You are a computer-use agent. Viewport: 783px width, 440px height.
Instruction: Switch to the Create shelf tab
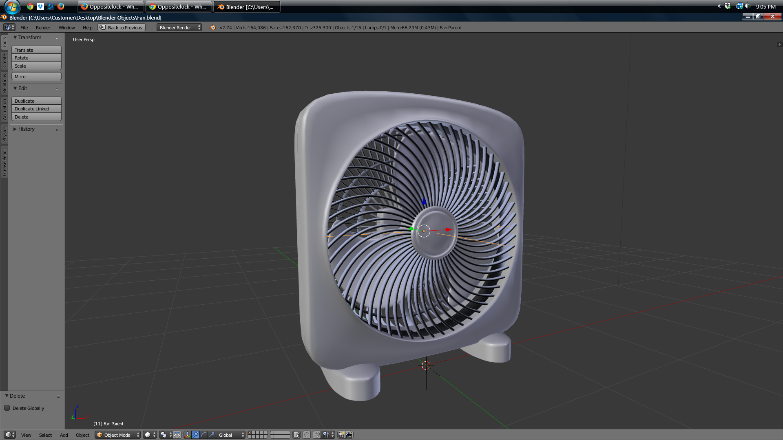click(x=4, y=61)
